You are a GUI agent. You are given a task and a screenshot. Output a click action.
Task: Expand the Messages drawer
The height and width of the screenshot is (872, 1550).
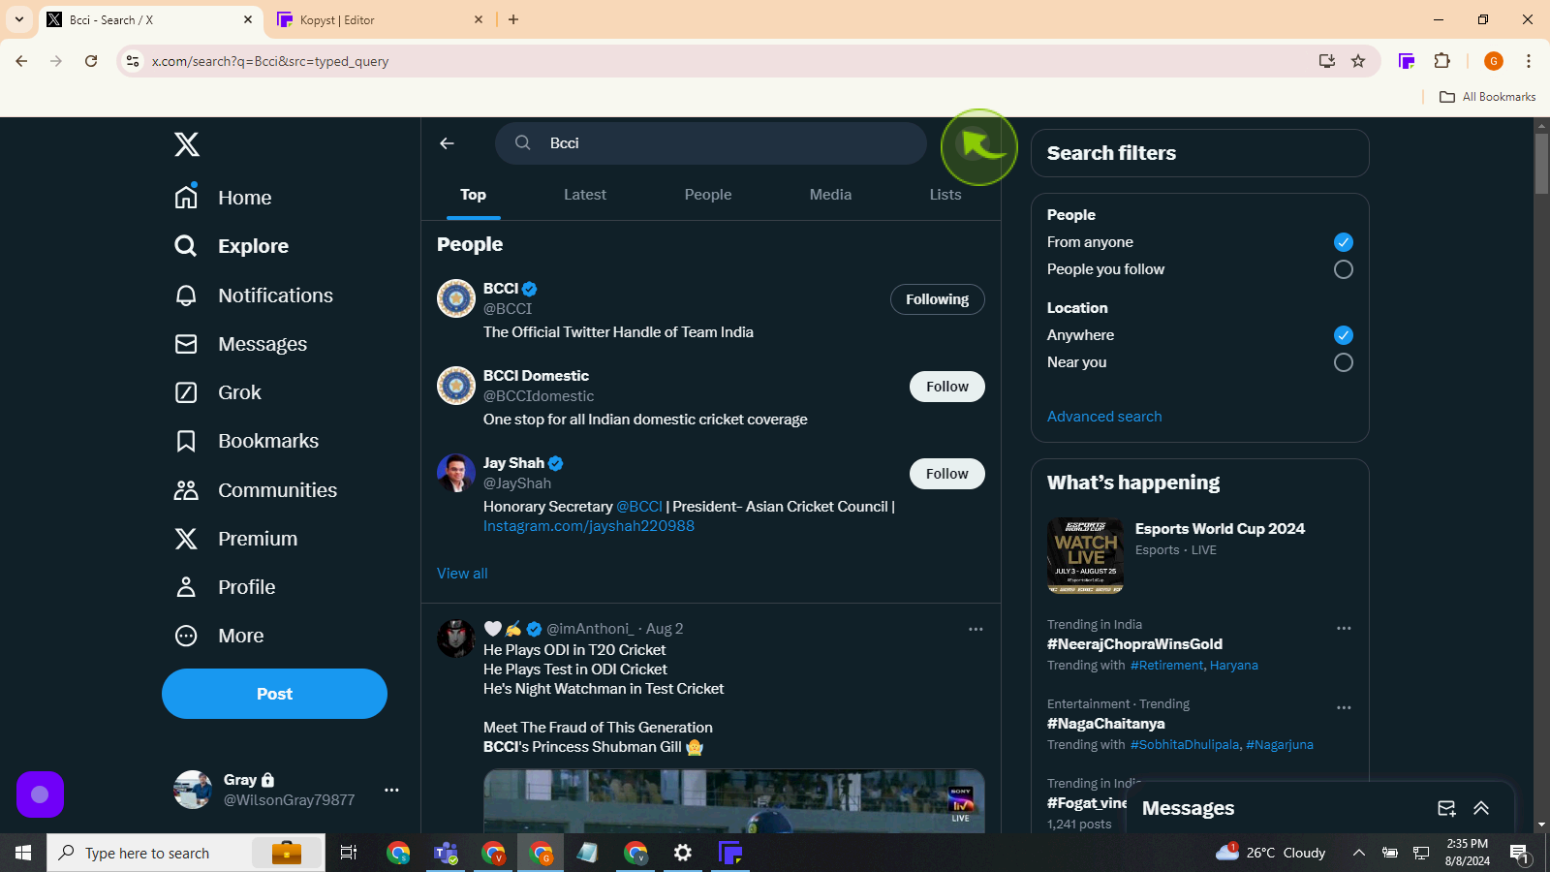pos(1481,808)
